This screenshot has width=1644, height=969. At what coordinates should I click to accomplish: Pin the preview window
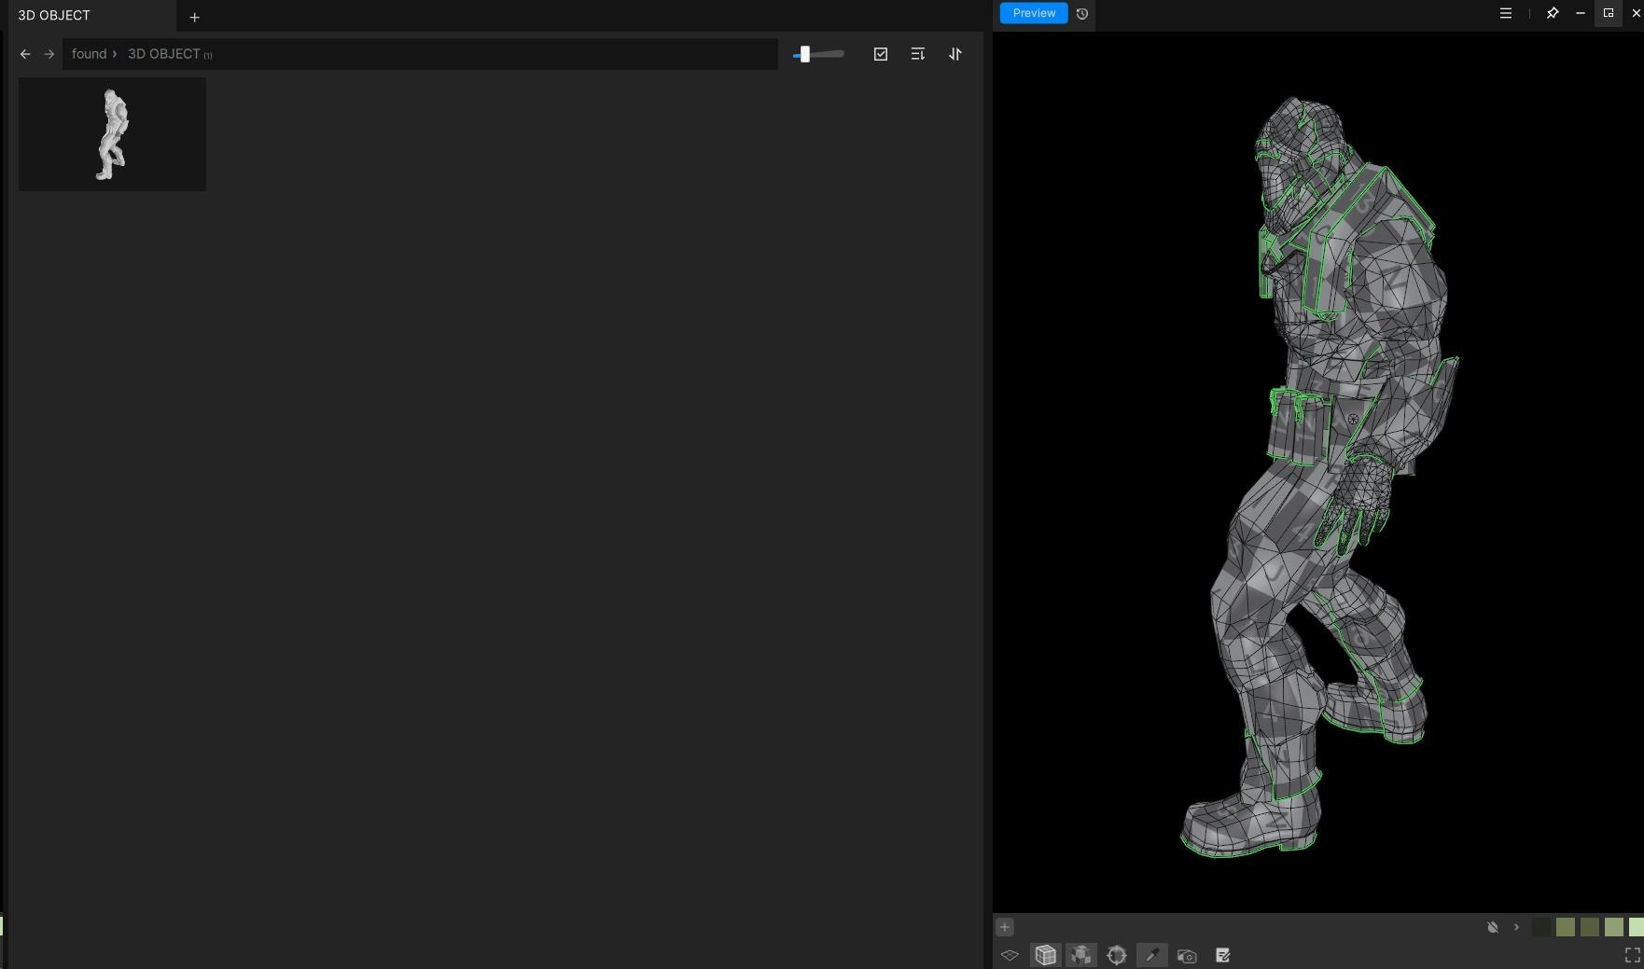[x=1553, y=13]
